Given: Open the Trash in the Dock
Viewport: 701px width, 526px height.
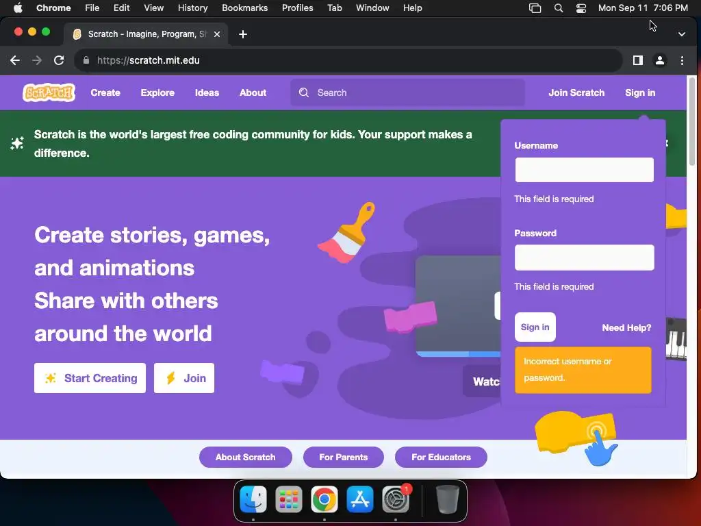Looking at the screenshot, I should (448, 499).
